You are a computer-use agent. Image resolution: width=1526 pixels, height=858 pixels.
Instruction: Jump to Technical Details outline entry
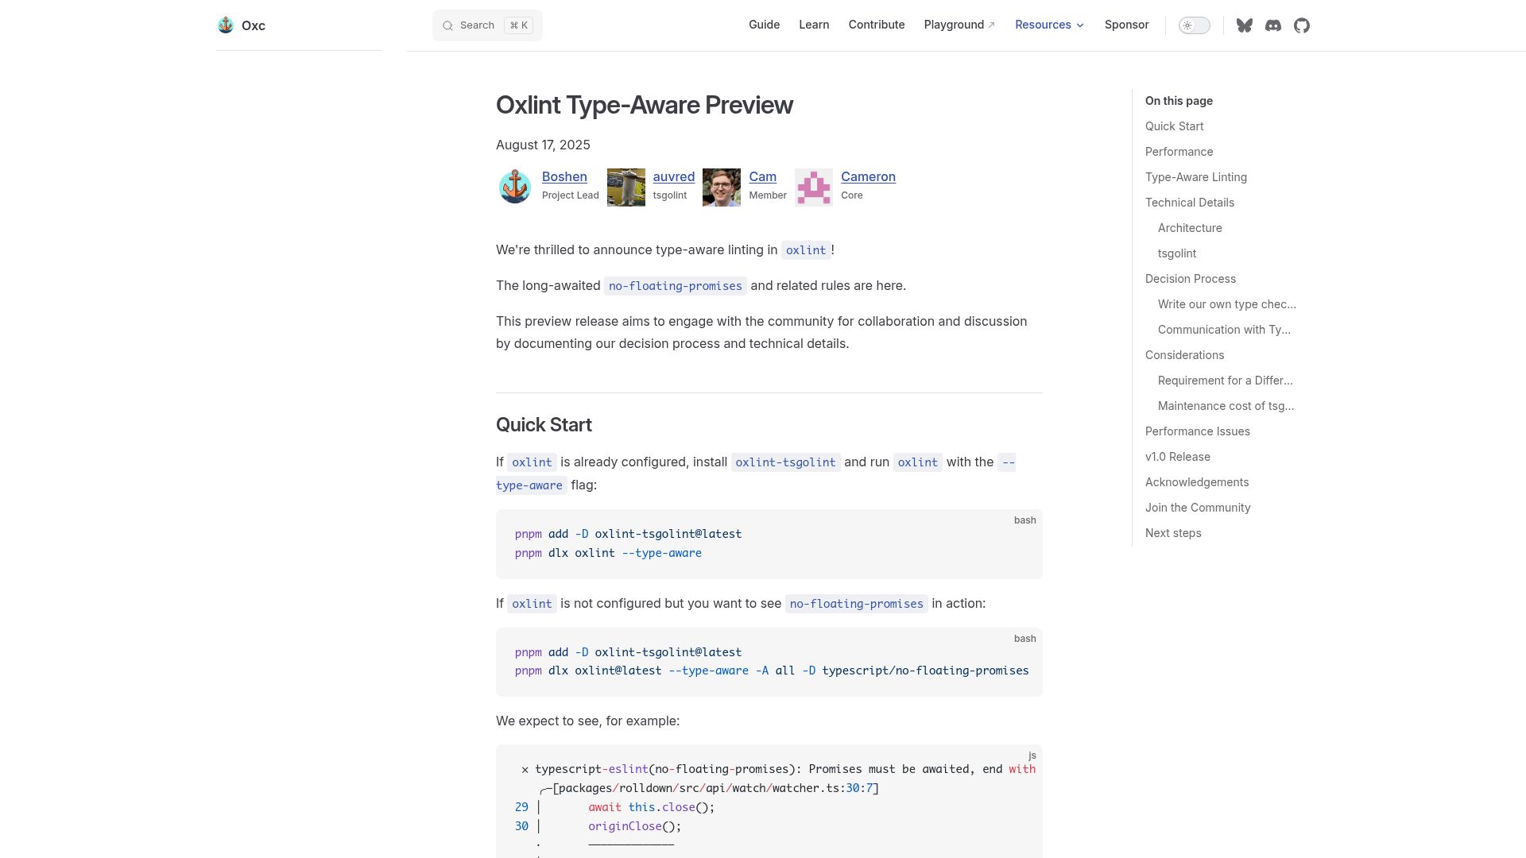1189,203
